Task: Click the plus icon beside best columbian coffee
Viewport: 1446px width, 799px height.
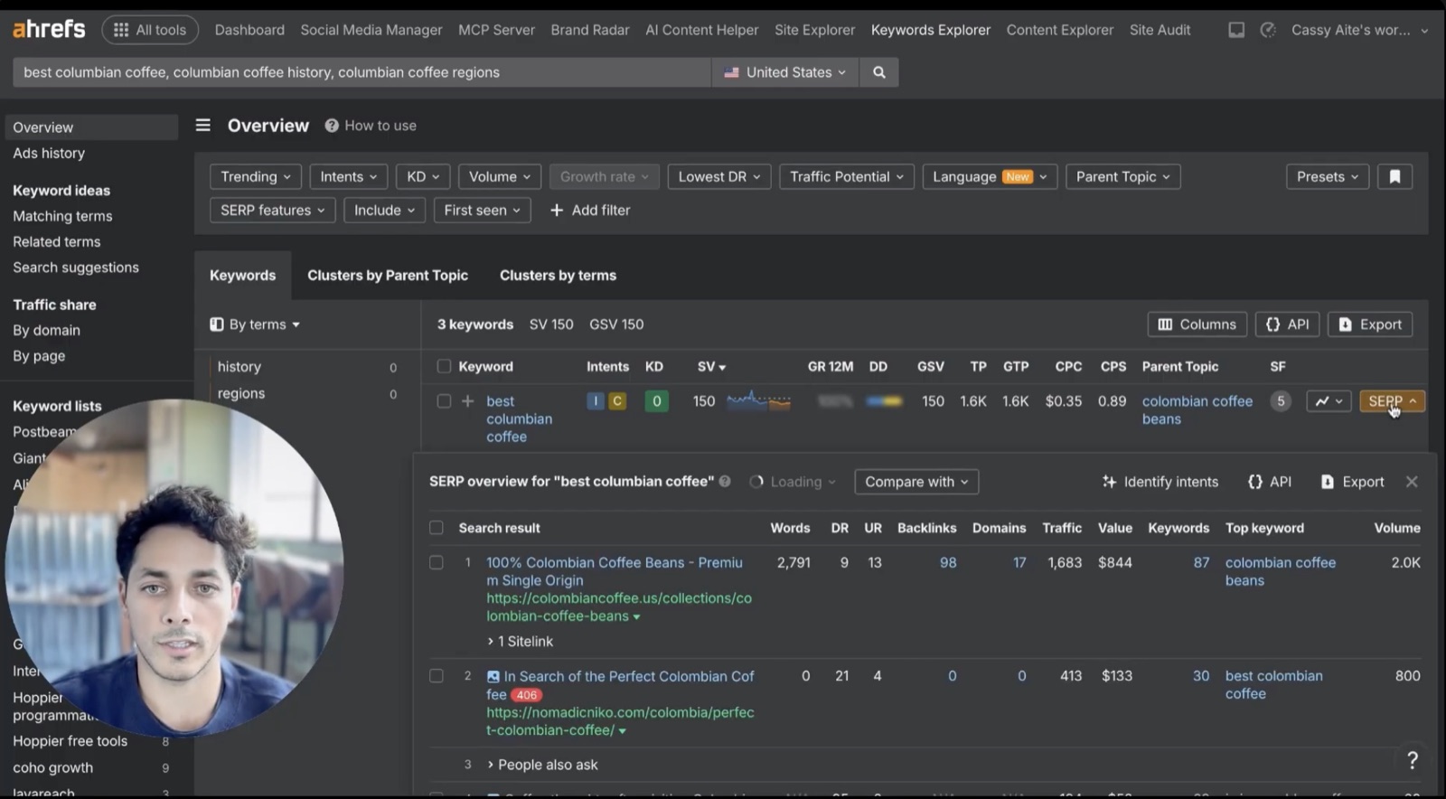Action: click(467, 400)
